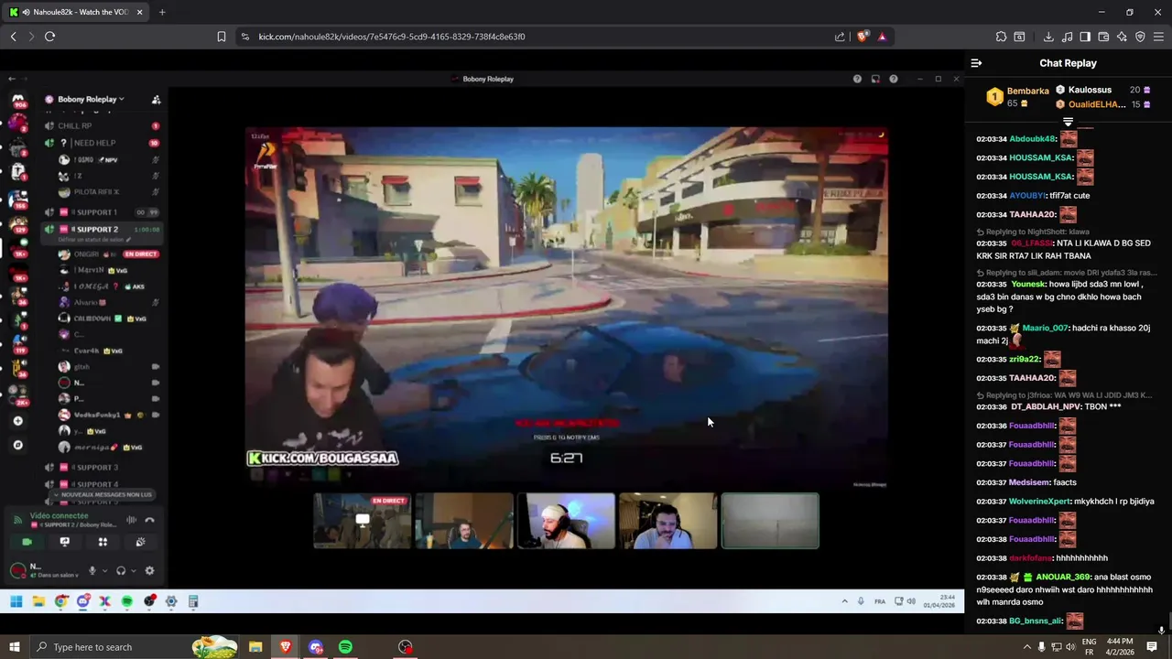This screenshot has height=659, width=1172.
Task: Open Brave Wallet
Action: (1103, 37)
